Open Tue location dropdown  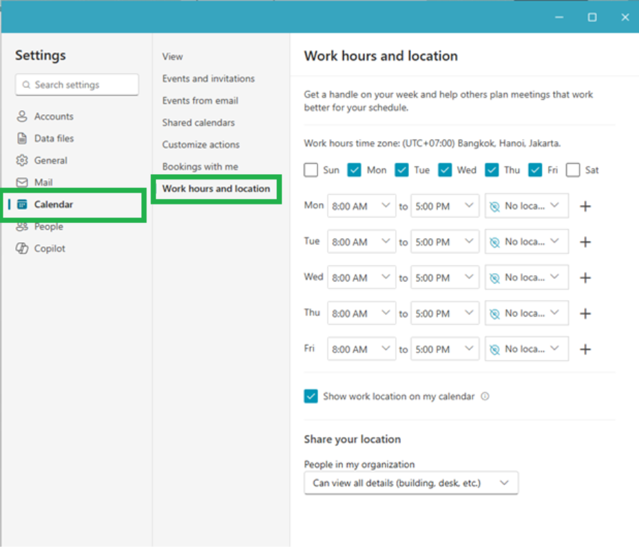[527, 242]
